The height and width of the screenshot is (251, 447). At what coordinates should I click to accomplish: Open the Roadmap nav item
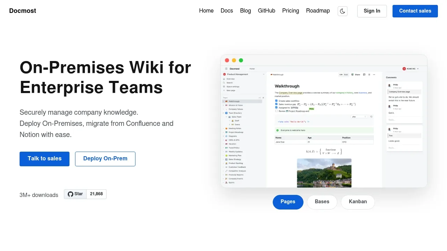tap(318, 11)
